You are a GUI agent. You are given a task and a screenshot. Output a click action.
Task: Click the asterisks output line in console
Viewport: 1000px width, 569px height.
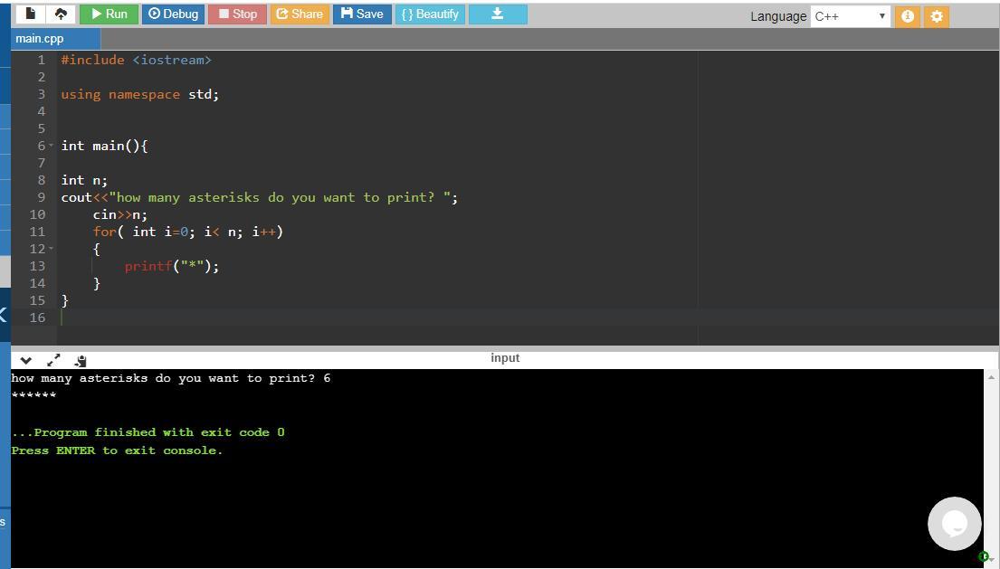click(x=33, y=395)
